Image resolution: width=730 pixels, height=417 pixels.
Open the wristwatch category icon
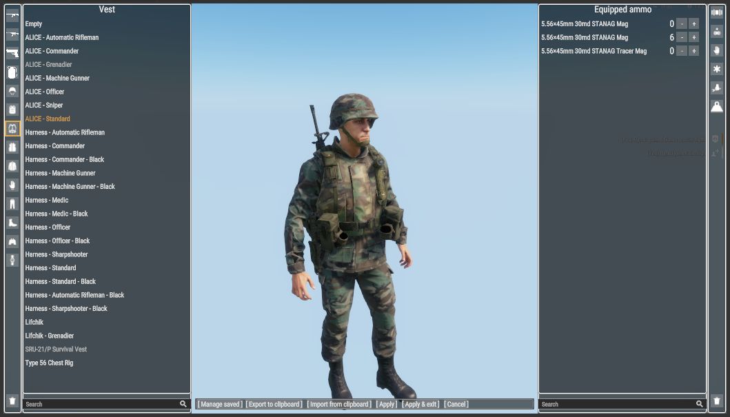pyautogui.click(x=12, y=260)
